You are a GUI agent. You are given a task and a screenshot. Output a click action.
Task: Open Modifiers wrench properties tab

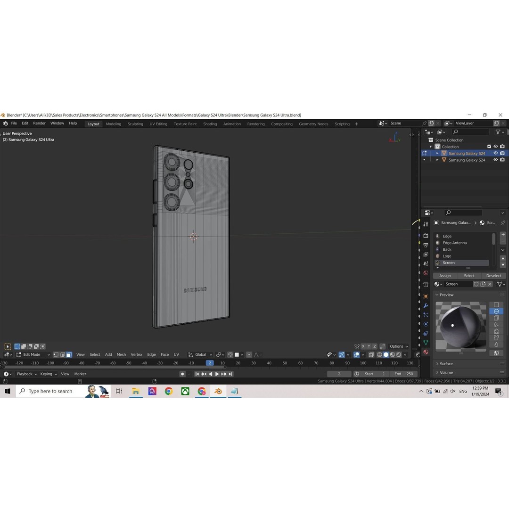[x=426, y=305]
